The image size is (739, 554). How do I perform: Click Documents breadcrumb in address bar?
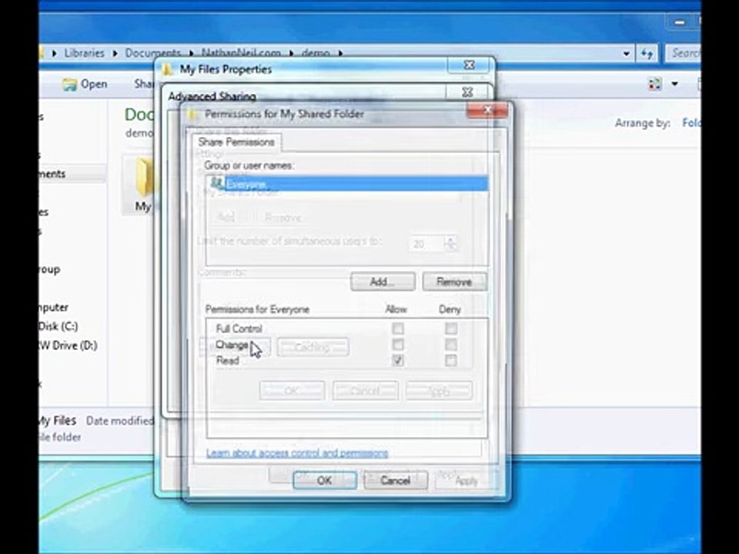153,53
